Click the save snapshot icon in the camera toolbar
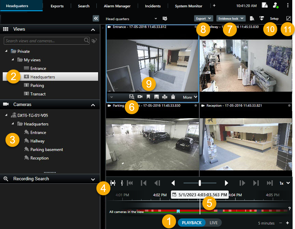 pyautogui.click(x=156, y=97)
